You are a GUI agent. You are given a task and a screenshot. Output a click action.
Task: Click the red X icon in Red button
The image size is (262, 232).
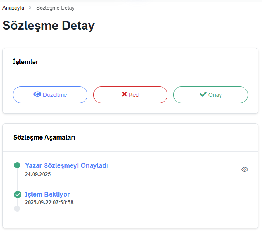tap(124, 94)
